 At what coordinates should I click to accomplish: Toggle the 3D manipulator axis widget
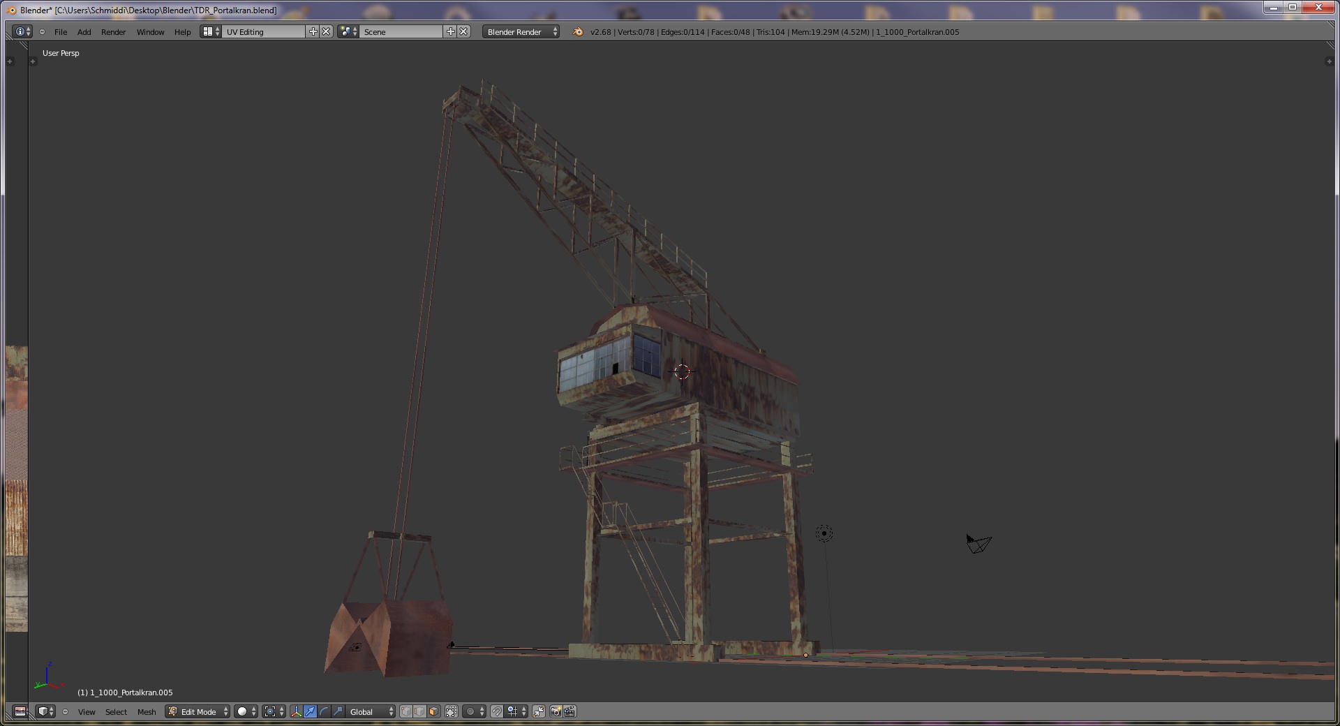click(297, 711)
